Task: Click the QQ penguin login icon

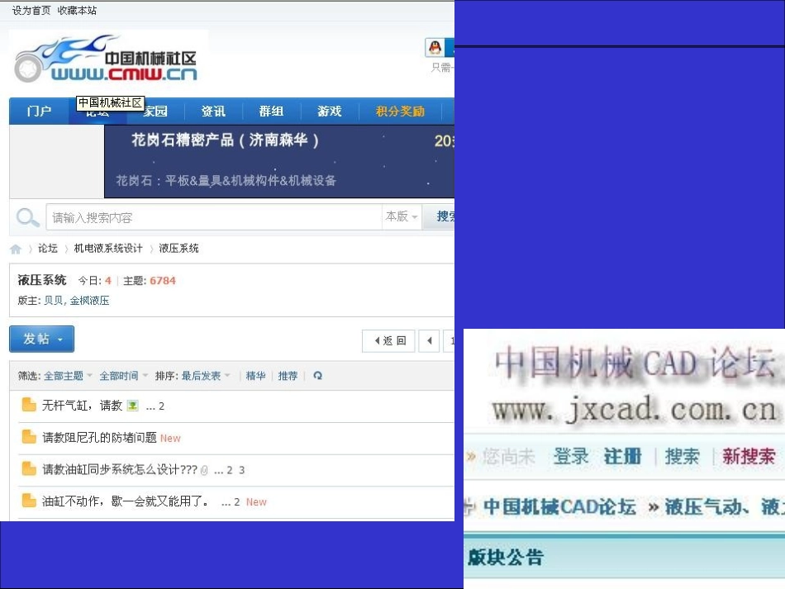Action: (x=435, y=48)
